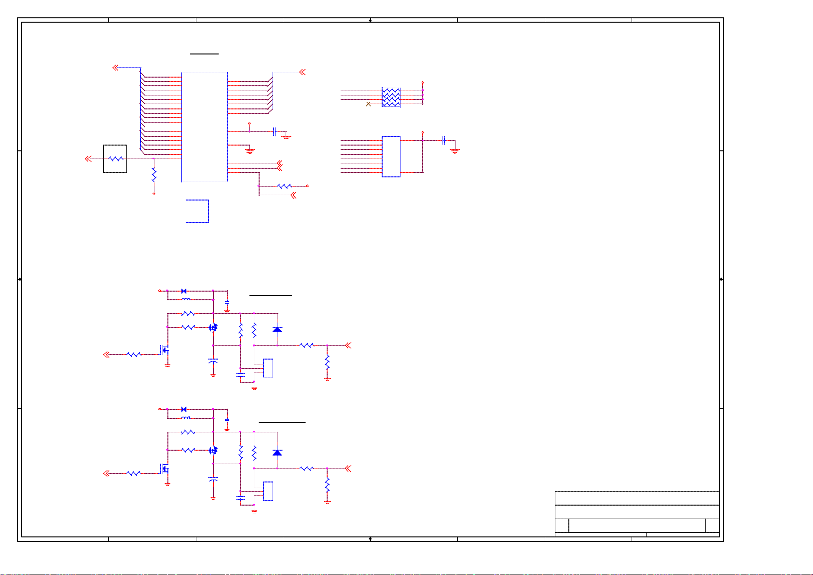Click the title block in the sheet corner
The width and height of the screenshot is (813, 575).
(637, 514)
